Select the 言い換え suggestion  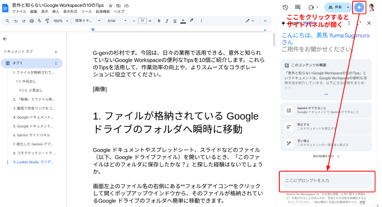click(326, 143)
